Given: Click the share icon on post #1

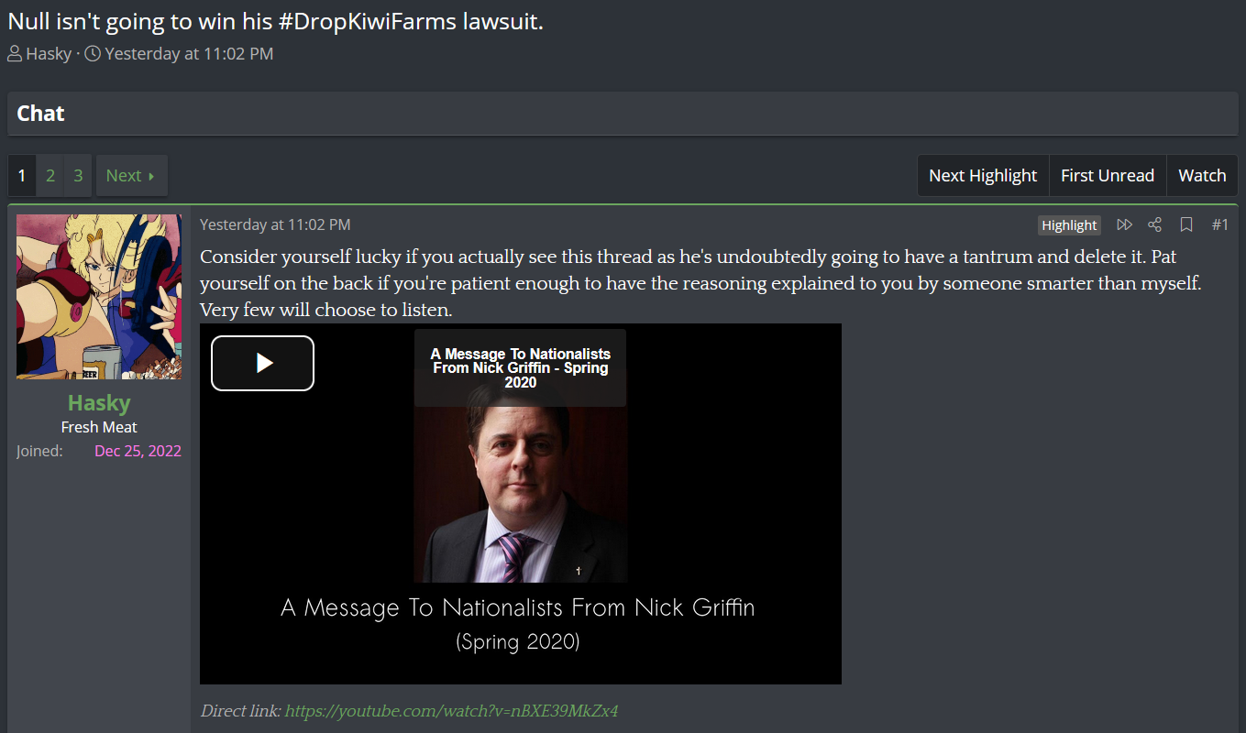Looking at the screenshot, I should click(x=1154, y=224).
